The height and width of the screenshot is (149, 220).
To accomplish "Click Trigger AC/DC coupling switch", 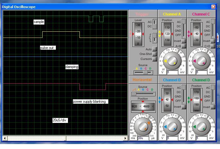I will click(155, 24).
